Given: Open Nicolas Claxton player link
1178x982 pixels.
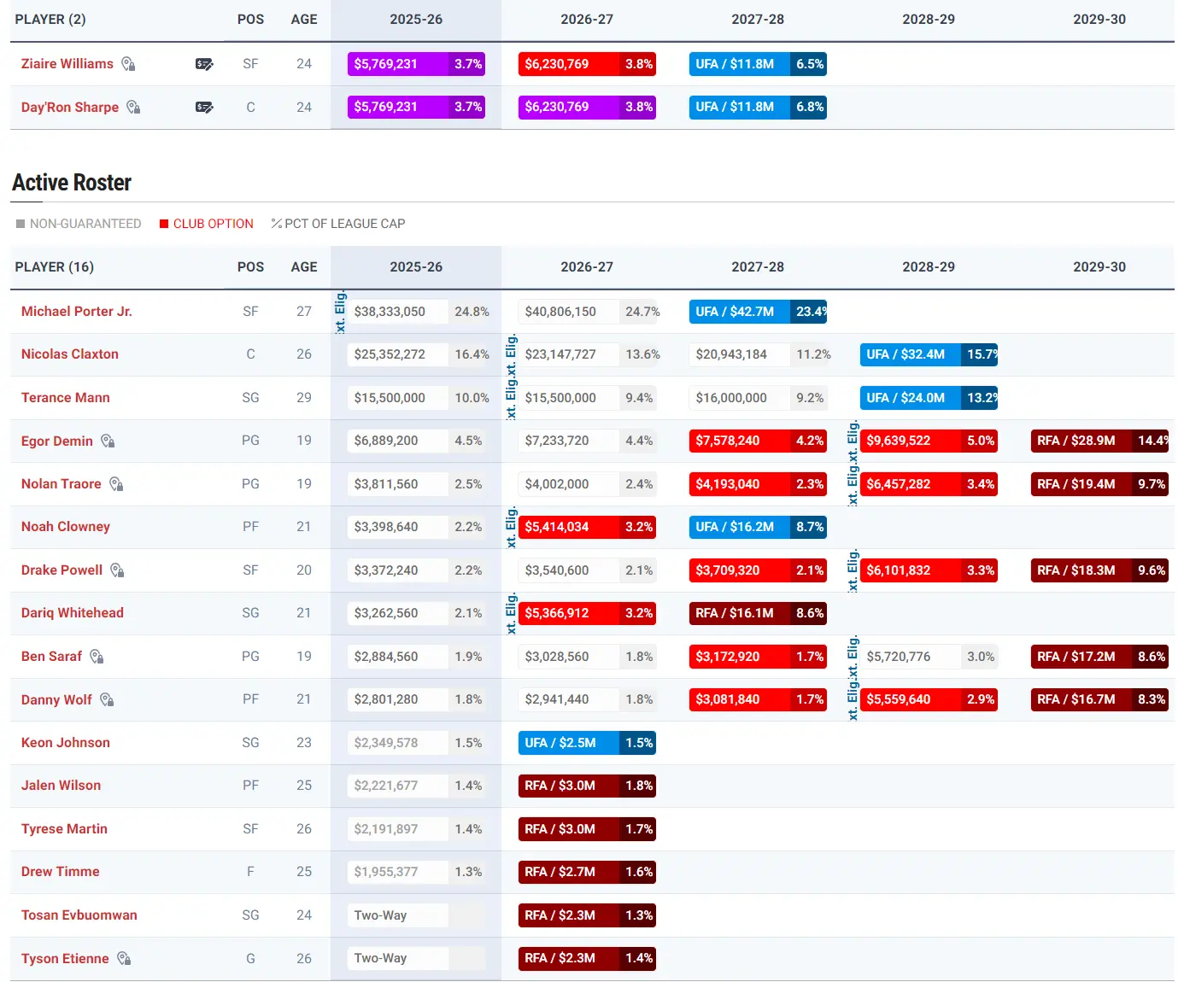Looking at the screenshot, I should 70,354.
